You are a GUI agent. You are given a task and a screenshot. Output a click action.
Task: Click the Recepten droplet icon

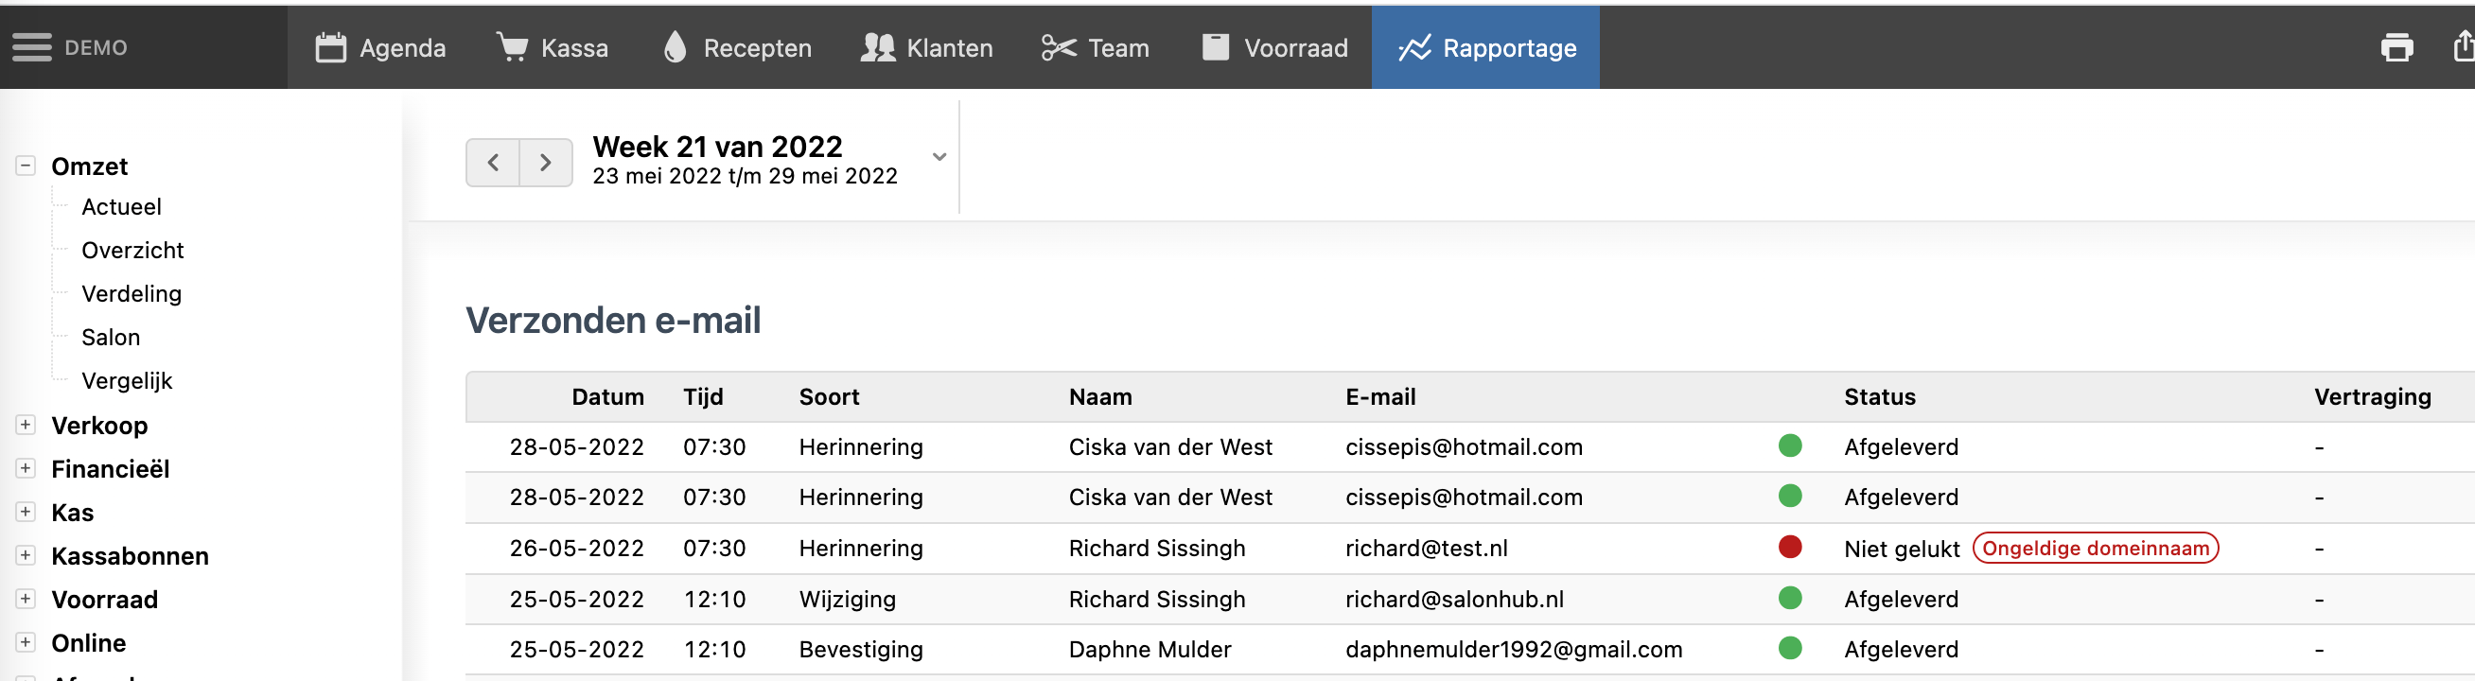[676, 47]
